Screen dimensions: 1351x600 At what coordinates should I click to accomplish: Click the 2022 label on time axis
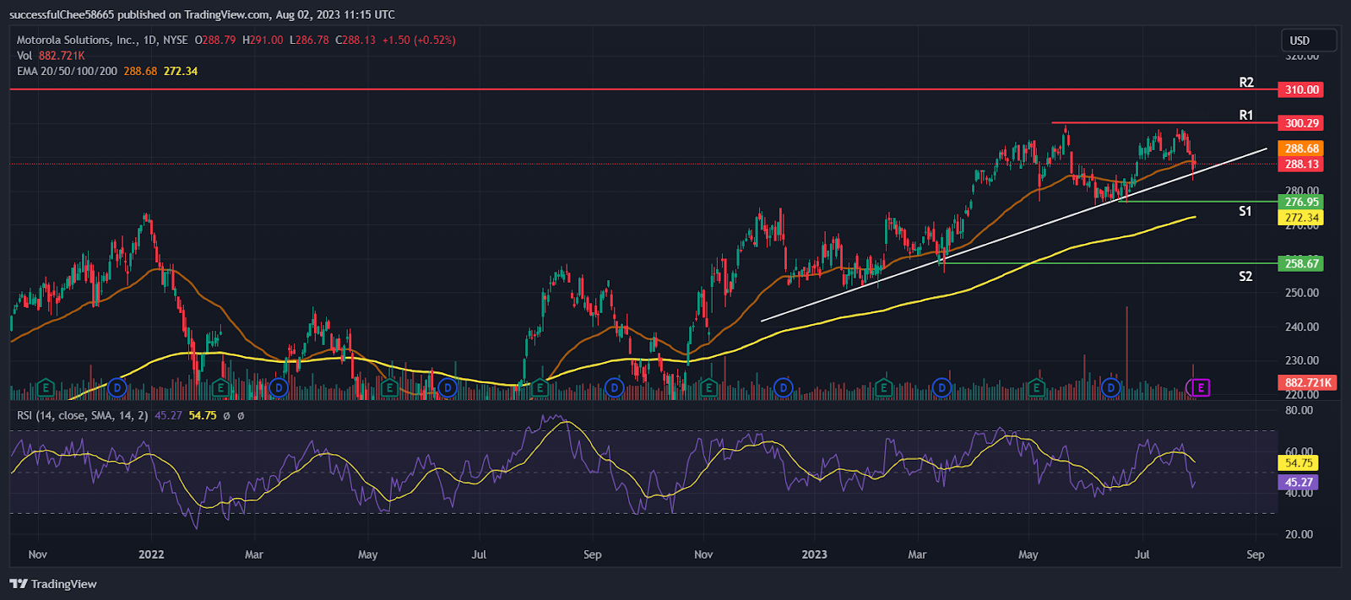click(x=151, y=554)
